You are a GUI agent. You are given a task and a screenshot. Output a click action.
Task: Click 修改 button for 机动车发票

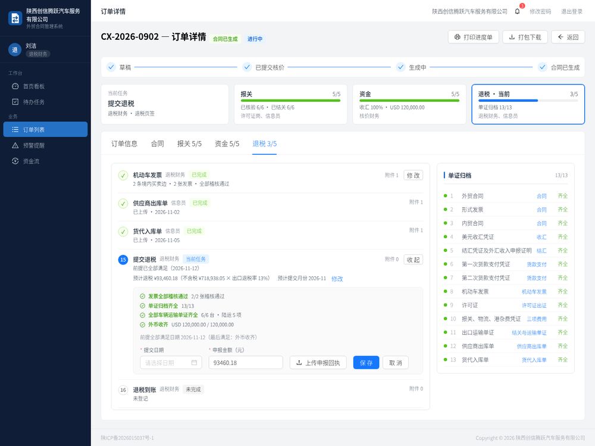point(414,175)
